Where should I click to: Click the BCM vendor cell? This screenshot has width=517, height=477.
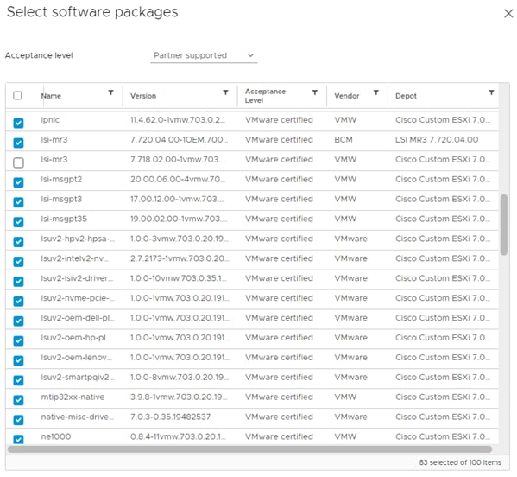pyautogui.click(x=344, y=140)
